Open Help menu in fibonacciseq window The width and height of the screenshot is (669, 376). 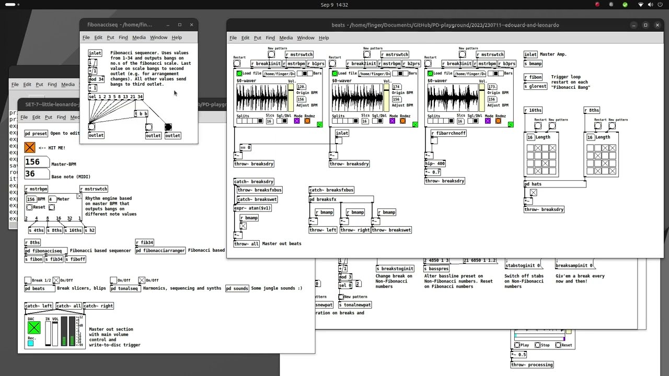177,38
